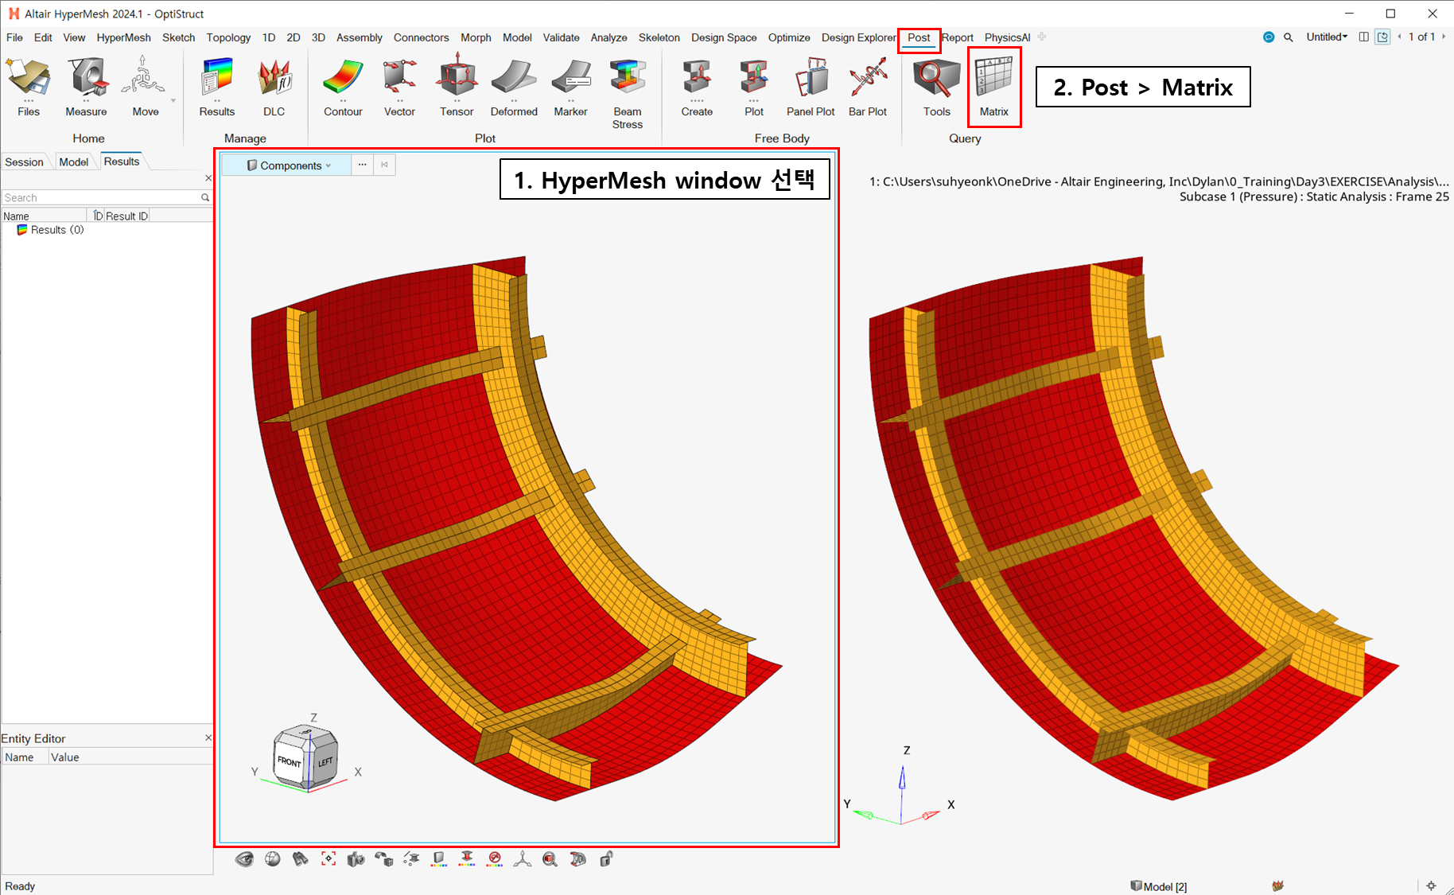
Task: Click the DLC ribbon icon
Action: coord(274,88)
